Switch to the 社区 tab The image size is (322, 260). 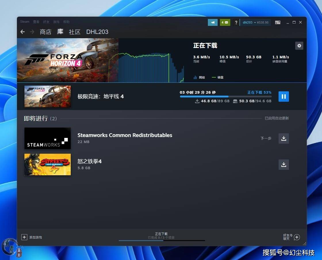74,32
